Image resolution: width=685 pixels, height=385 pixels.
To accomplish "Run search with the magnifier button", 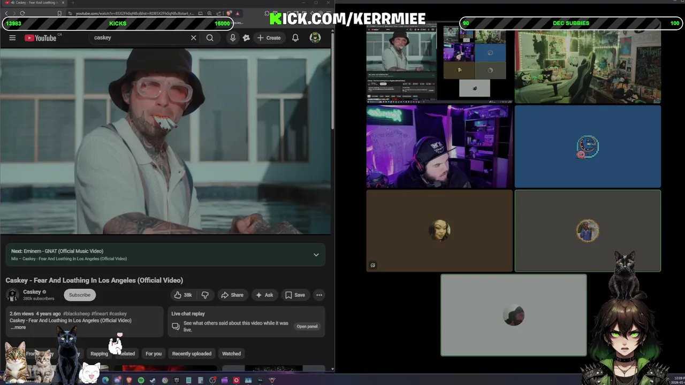I will tap(210, 38).
